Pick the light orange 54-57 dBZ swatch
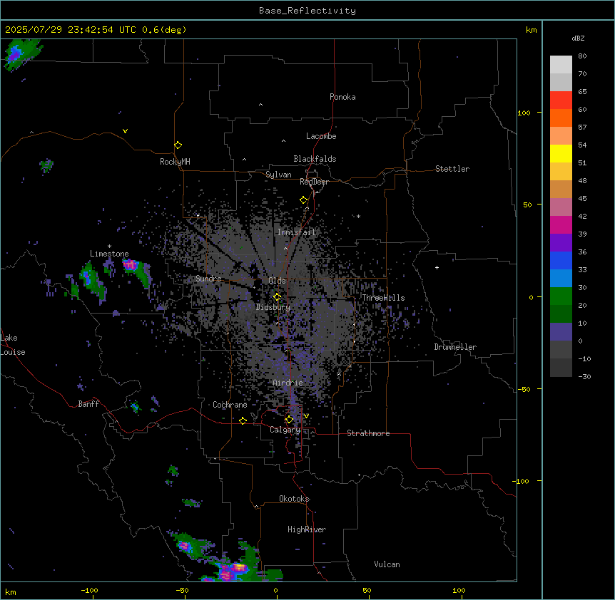Image resolution: width=615 pixels, height=600 pixels. coord(561,136)
